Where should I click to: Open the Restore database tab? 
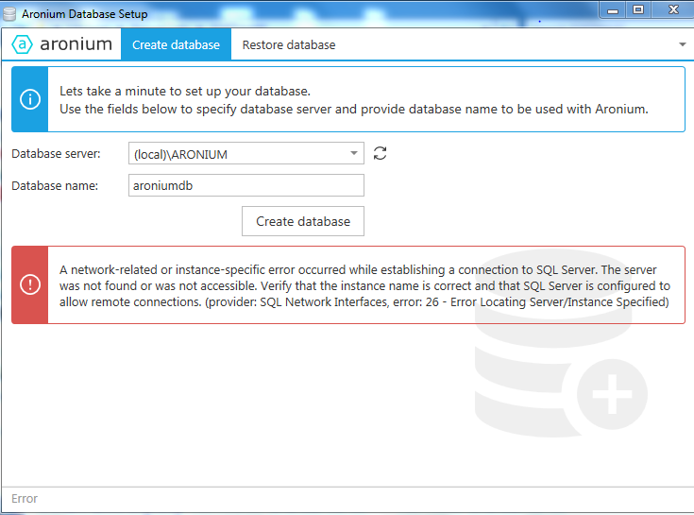[x=288, y=44]
